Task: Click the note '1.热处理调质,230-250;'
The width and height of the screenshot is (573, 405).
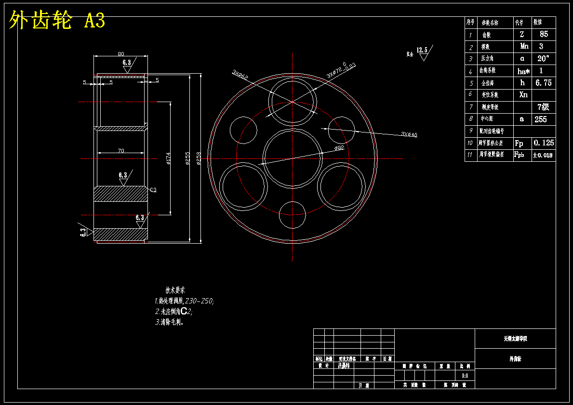Action: 185,301
